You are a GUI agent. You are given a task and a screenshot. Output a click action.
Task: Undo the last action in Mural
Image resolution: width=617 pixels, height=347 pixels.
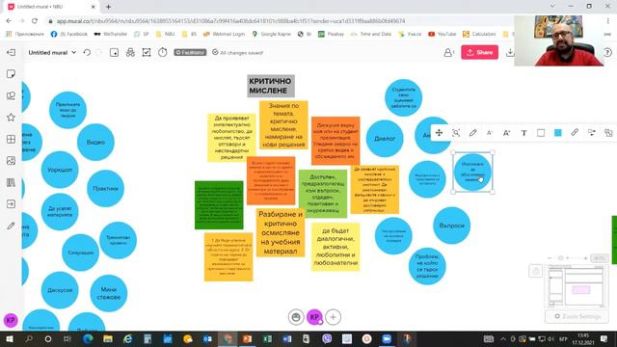87,52
